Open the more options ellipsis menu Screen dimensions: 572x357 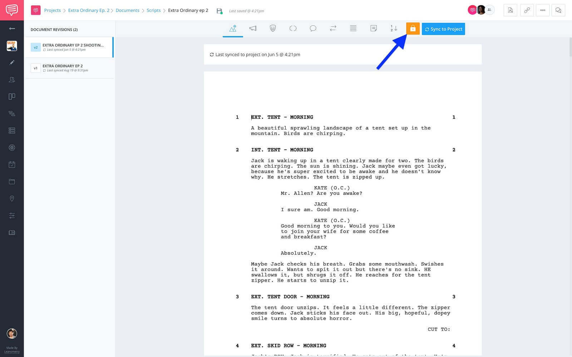point(542,10)
